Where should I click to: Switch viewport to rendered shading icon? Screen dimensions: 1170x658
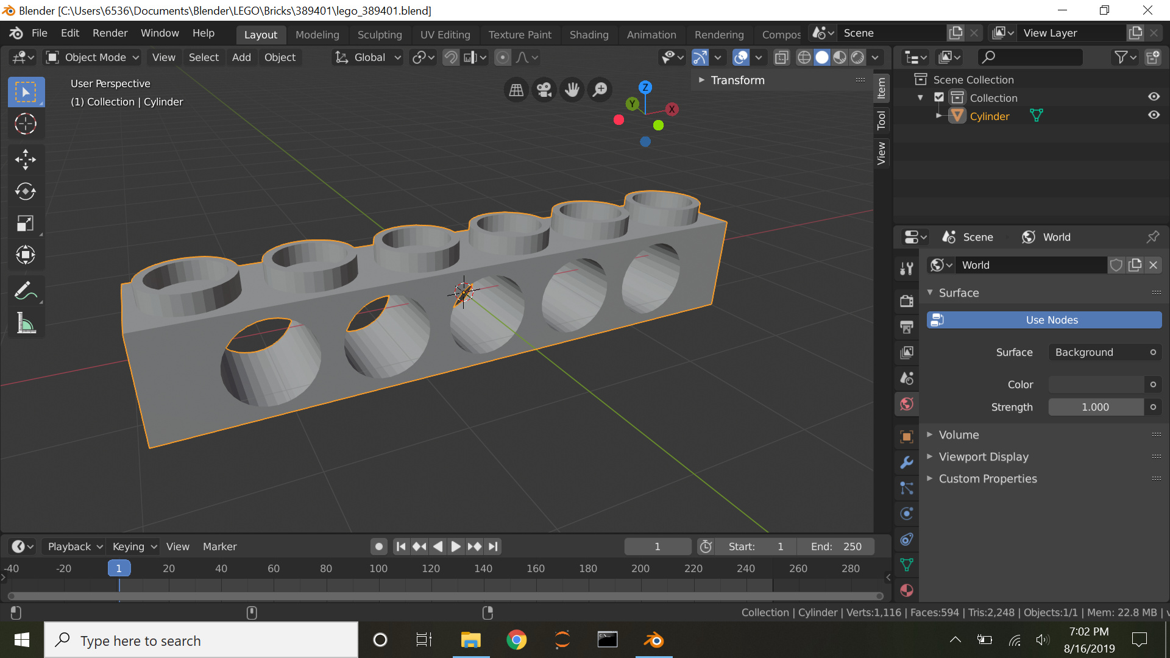858,57
